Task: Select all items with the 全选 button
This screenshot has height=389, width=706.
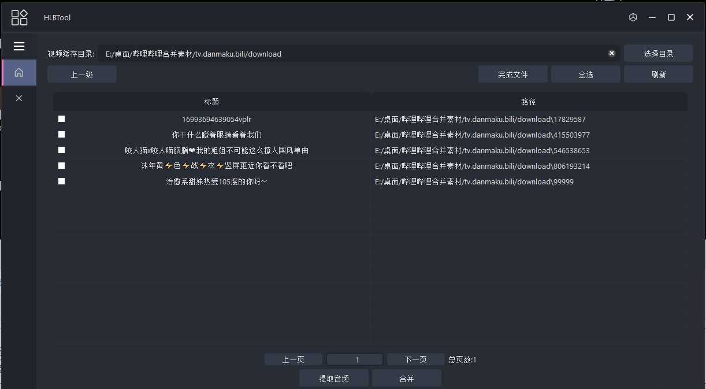Action: point(585,73)
